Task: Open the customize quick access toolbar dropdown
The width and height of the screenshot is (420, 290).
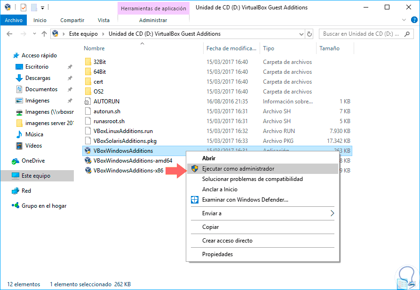Action: (42, 8)
